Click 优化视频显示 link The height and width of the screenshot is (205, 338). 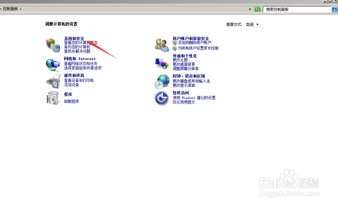184,102
